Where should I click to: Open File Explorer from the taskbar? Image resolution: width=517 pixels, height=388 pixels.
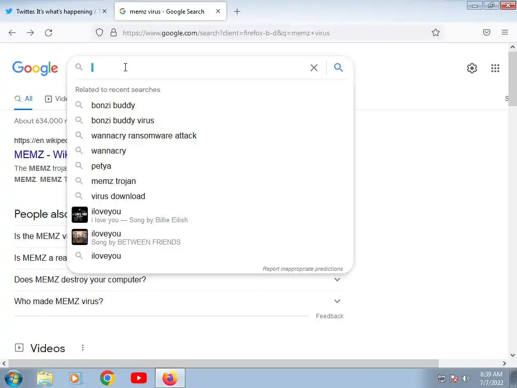pos(45,378)
